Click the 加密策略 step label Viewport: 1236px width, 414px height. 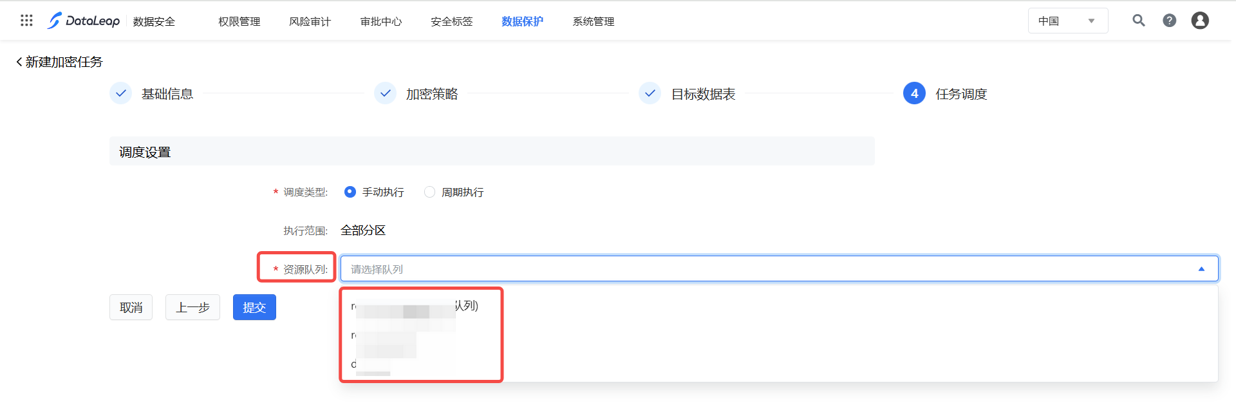pyautogui.click(x=432, y=94)
